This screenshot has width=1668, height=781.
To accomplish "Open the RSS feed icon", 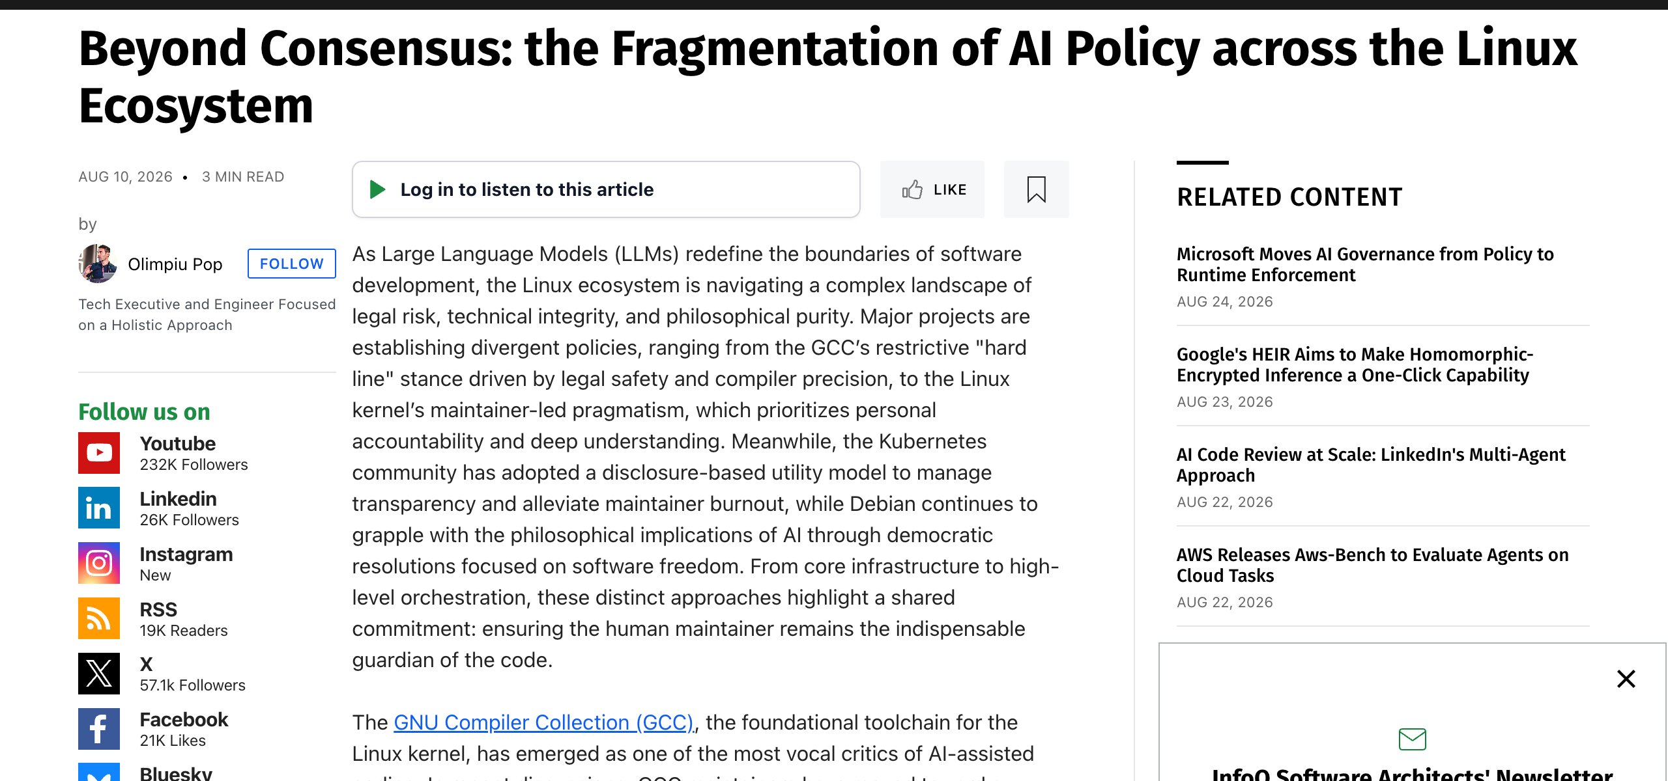I will tap(99, 618).
